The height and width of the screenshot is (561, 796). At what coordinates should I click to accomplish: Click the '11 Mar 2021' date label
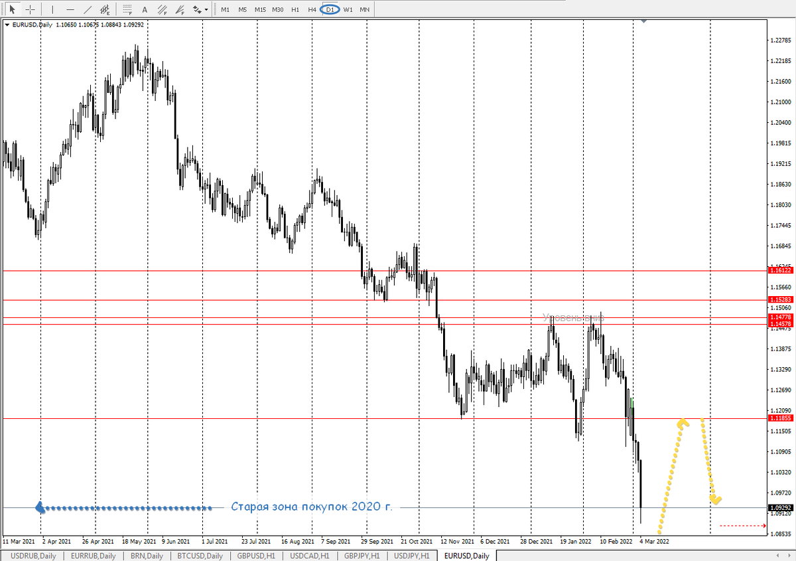click(x=19, y=540)
